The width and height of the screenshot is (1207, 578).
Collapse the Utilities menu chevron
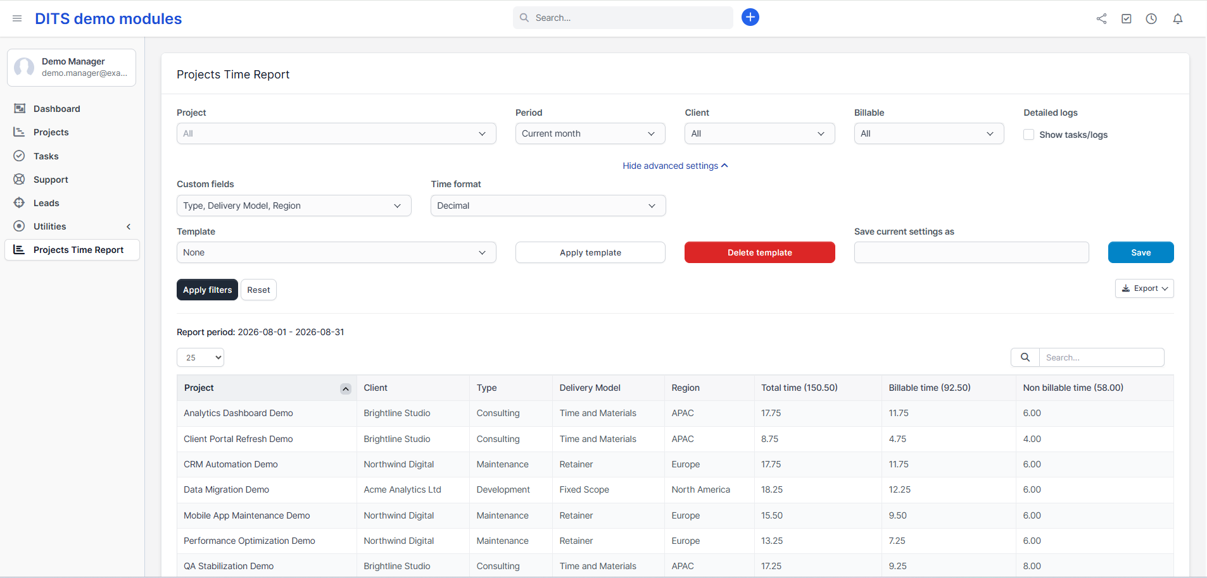point(129,226)
